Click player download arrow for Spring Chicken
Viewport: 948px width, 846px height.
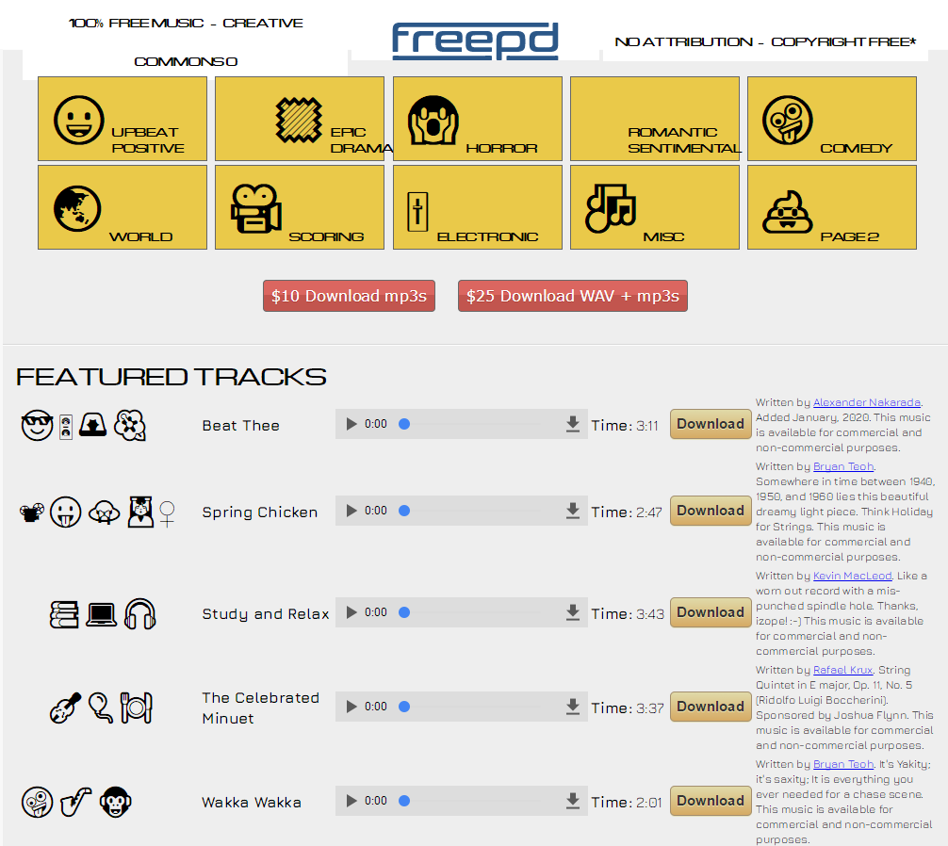[x=573, y=511]
